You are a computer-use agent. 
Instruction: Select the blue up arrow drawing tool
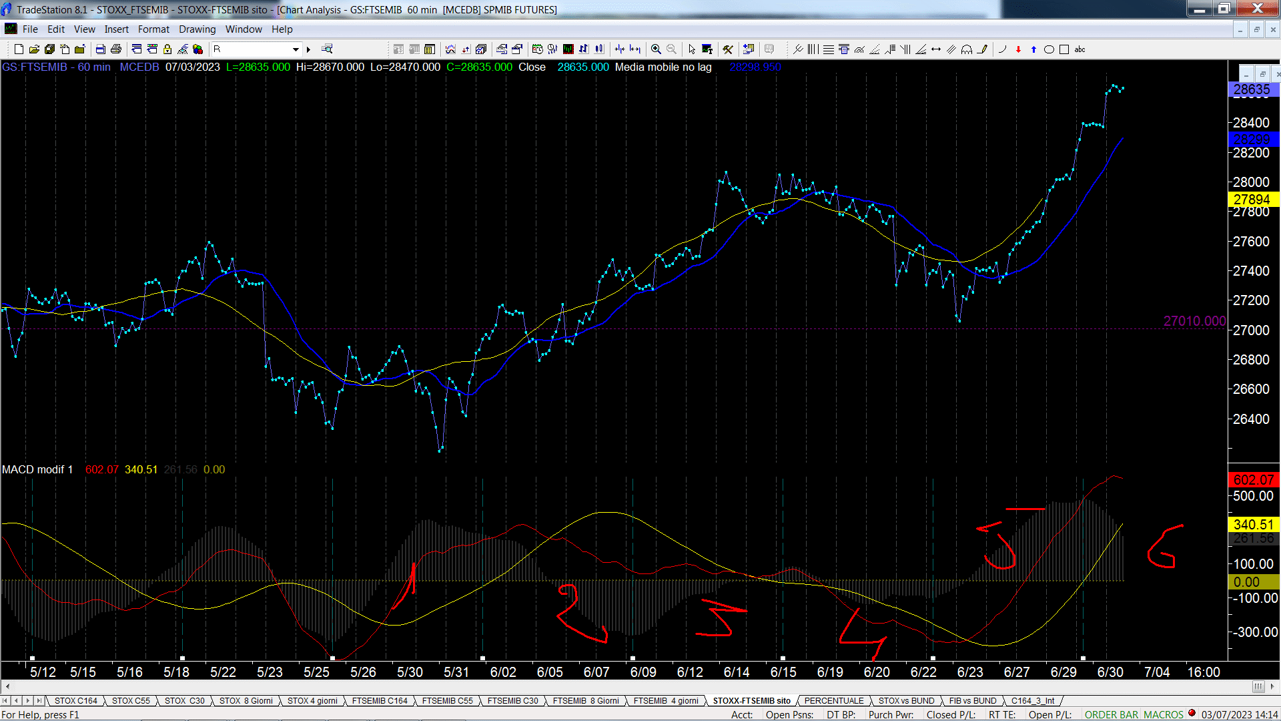[x=1033, y=49]
